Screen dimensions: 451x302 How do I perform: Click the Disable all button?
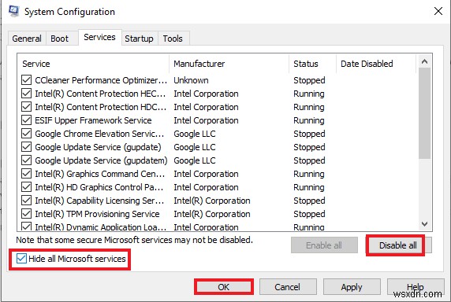(398, 245)
